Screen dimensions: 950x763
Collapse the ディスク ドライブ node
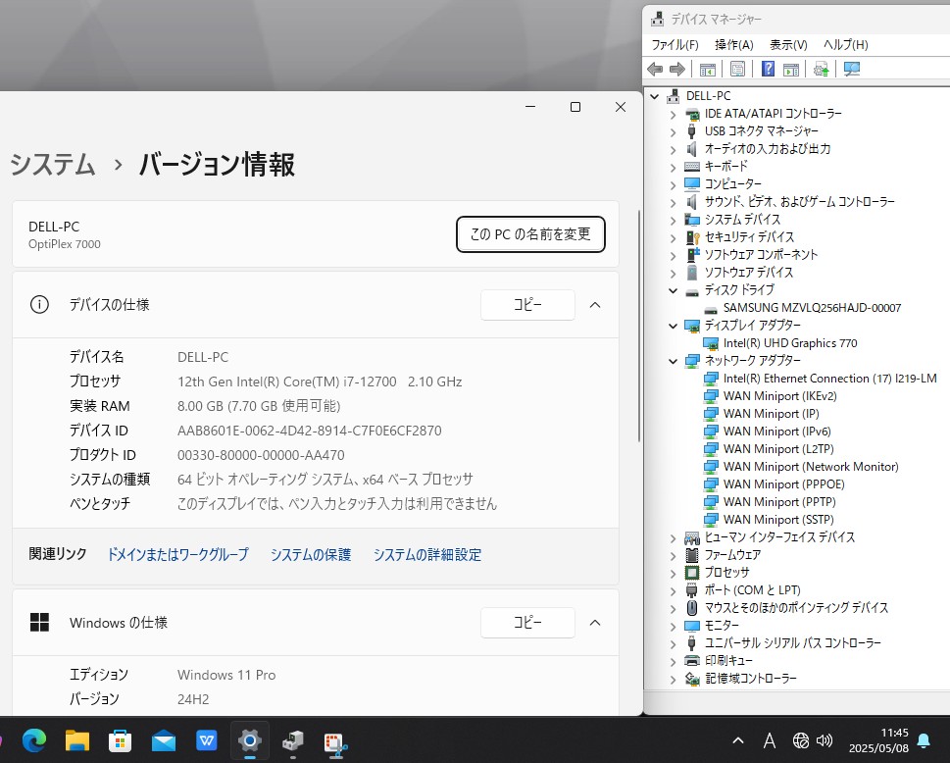point(674,290)
